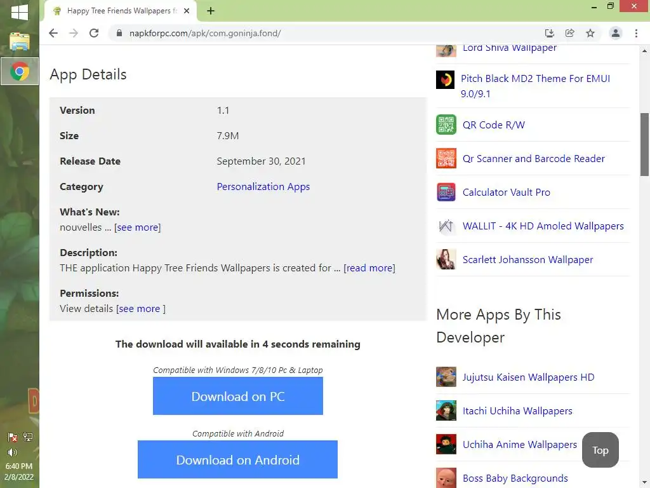This screenshot has height=488, width=650.
Task: Click the browser forward arrow
Action: (74, 33)
